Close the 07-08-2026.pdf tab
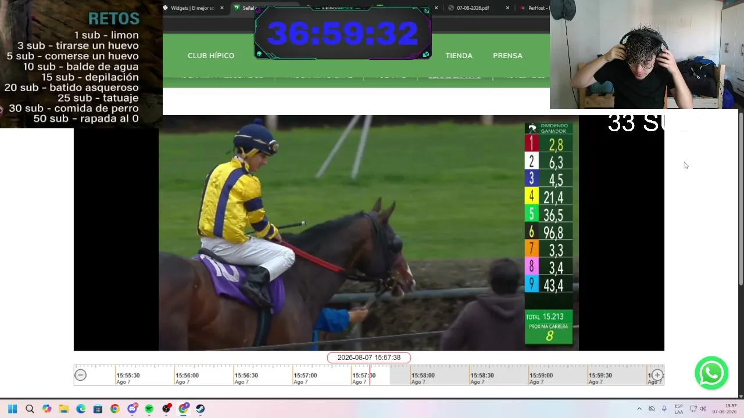744x418 pixels. pos(507,8)
